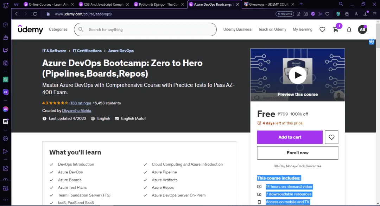Image resolution: width=380 pixels, height=206 pixels.
Task: Open the purple CS sidebar icon
Action: point(5,92)
